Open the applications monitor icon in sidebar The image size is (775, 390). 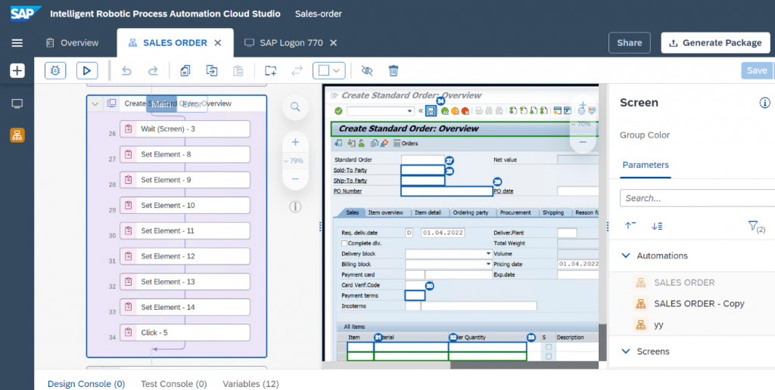[x=17, y=104]
